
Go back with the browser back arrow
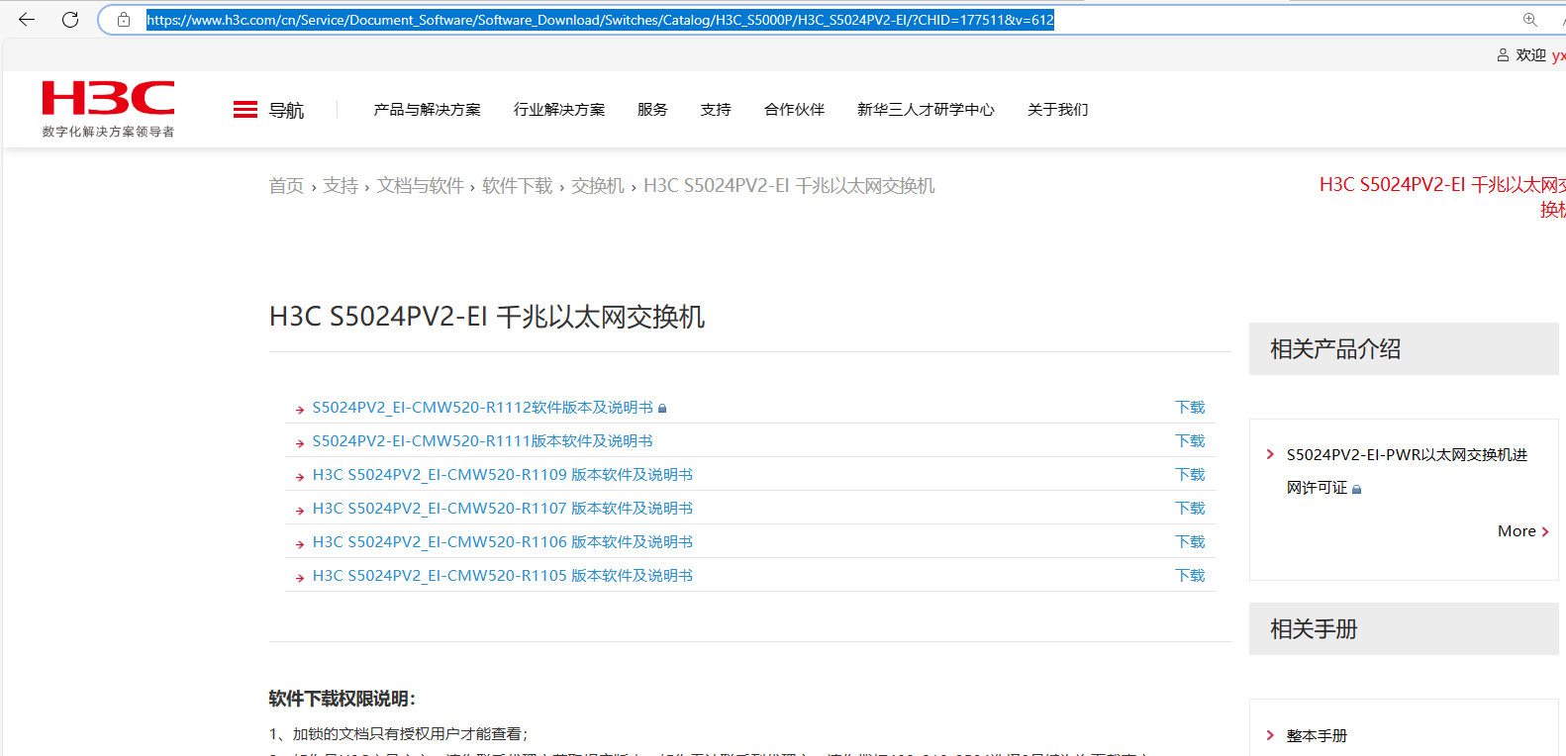coord(27,19)
